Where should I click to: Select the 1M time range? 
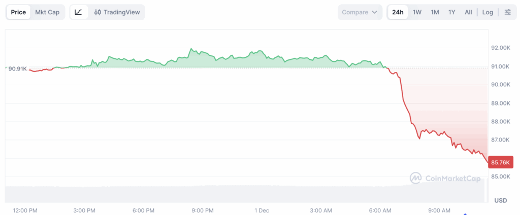click(435, 12)
